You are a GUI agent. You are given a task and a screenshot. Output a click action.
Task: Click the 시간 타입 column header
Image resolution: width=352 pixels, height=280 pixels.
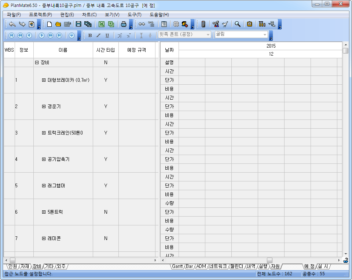[106, 50]
